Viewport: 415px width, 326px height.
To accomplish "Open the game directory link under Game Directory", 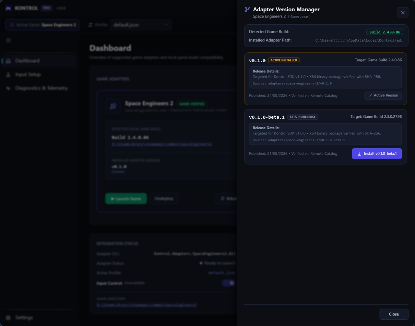I will click(146, 305).
